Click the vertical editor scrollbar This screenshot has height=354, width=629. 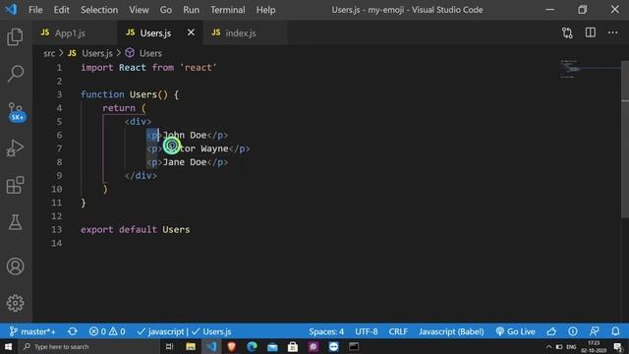tap(625, 139)
